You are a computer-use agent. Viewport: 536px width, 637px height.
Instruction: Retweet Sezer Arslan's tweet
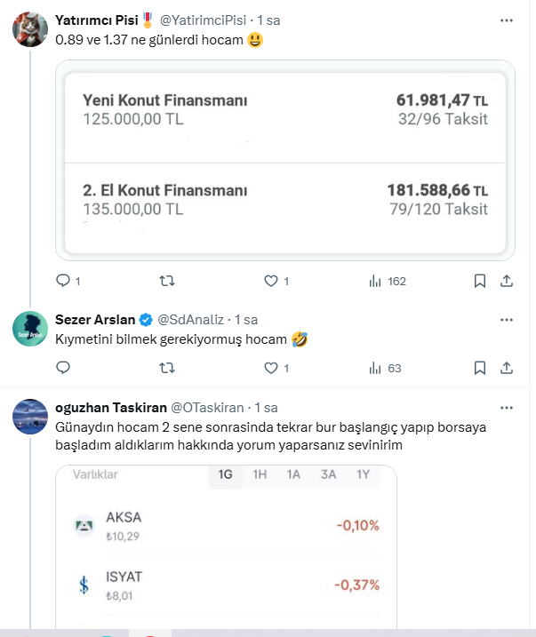tap(166, 367)
